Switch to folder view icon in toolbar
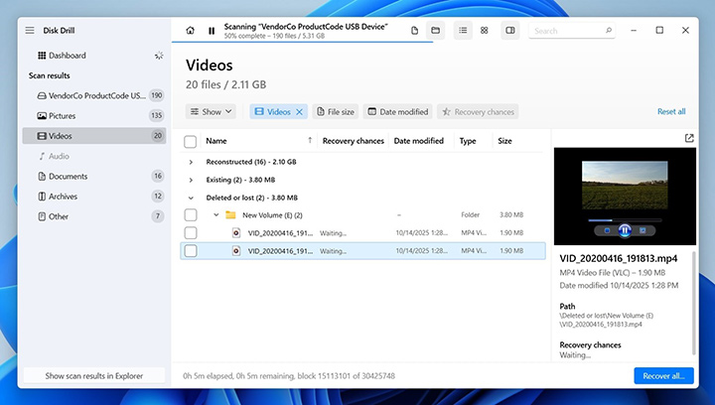Image resolution: width=715 pixels, height=405 pixels. (436, 31)
